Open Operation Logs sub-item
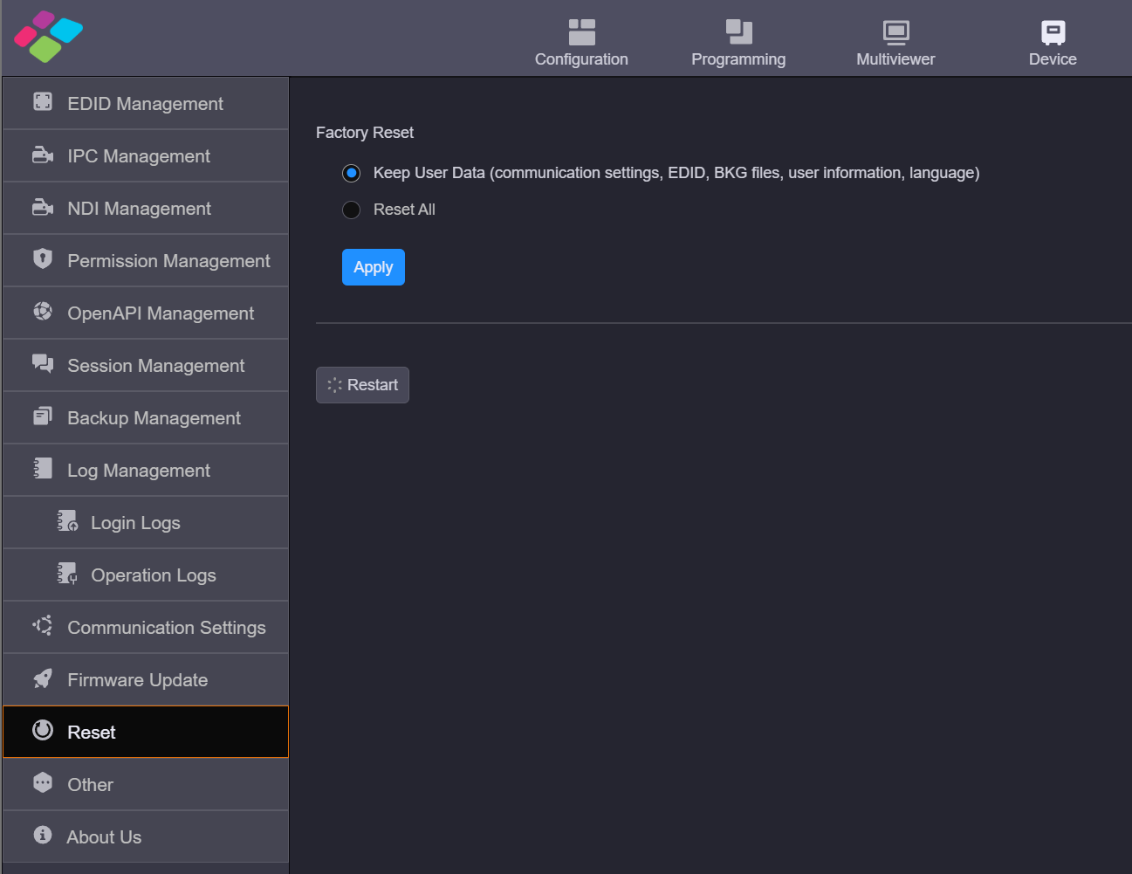 click(x=153, y=575)
